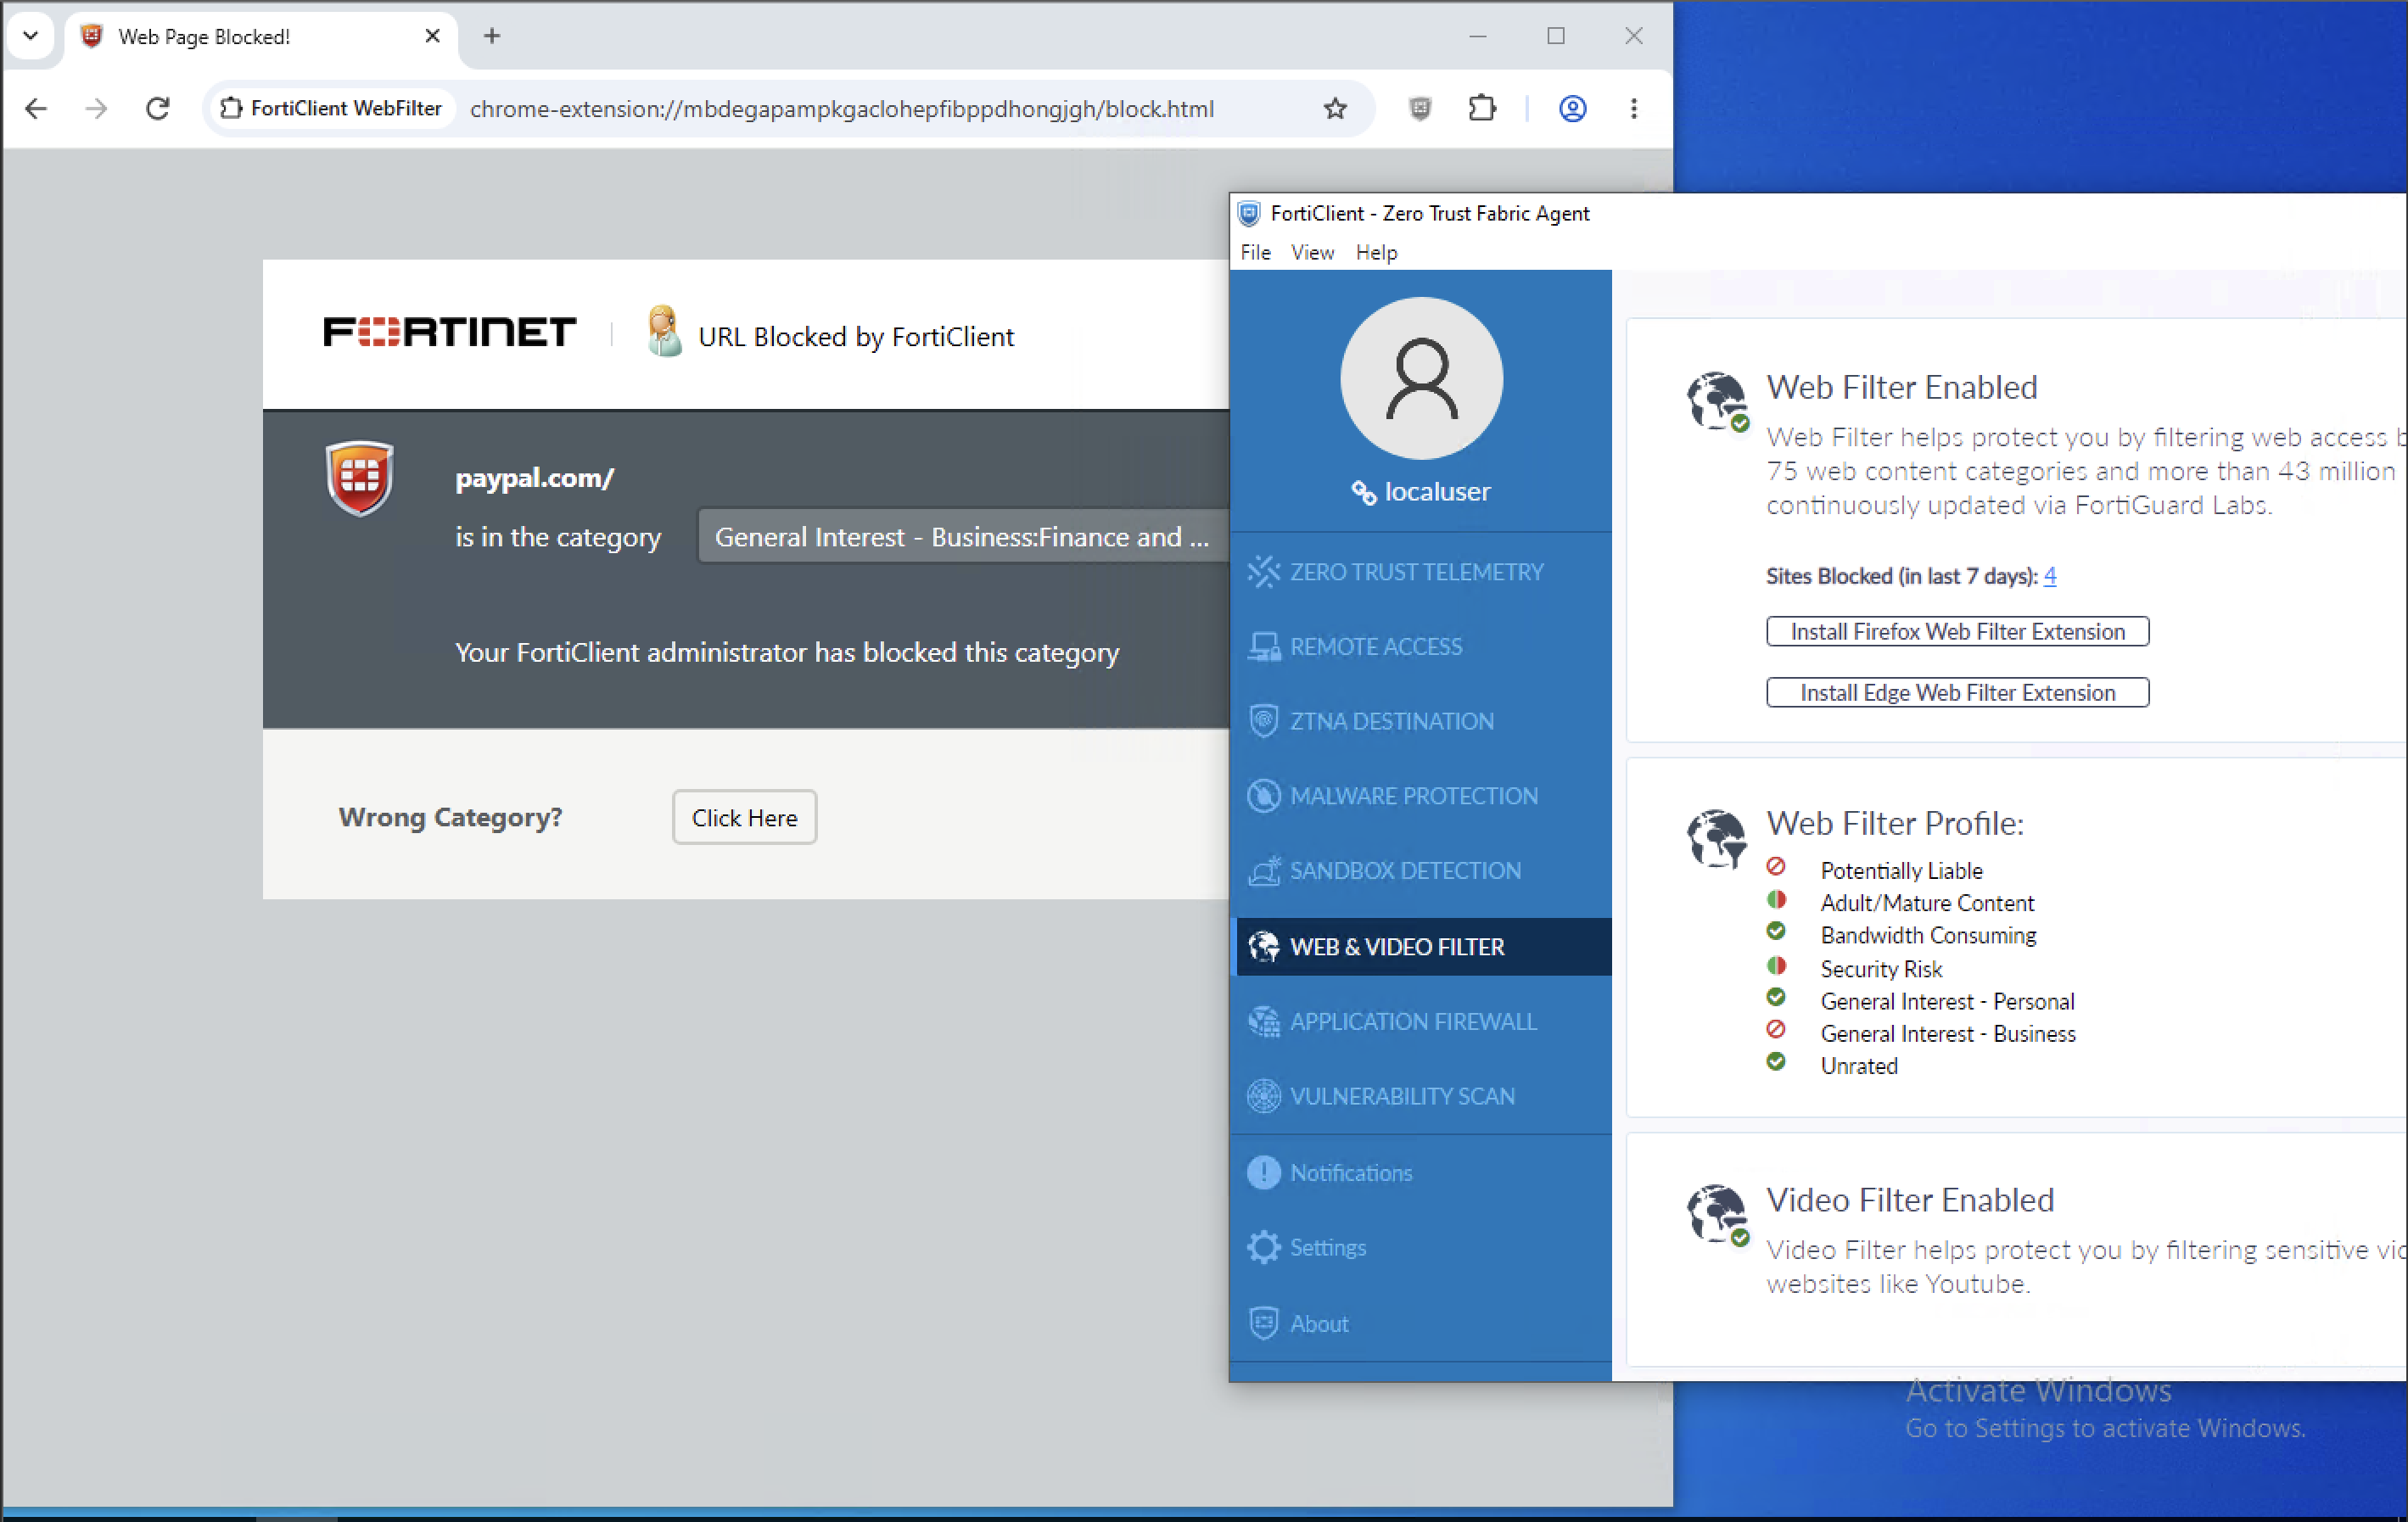Click the Wrong Category 'Click Here' button
This screenshot has width=2408, height=1522.
point(744,817)
